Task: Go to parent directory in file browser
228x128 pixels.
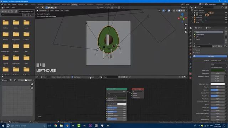Action: 9,11
